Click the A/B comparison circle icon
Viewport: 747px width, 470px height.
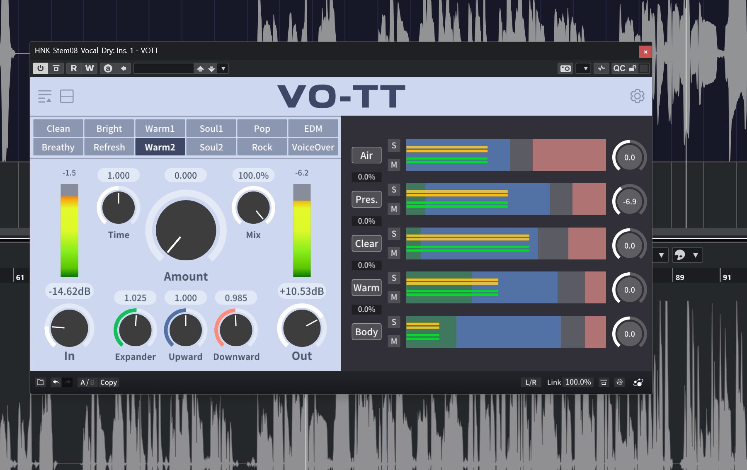tap(108, 68)
